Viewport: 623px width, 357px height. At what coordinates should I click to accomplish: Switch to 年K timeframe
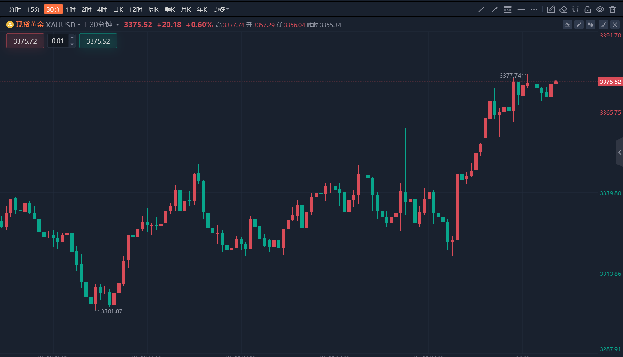pos(202,9)
